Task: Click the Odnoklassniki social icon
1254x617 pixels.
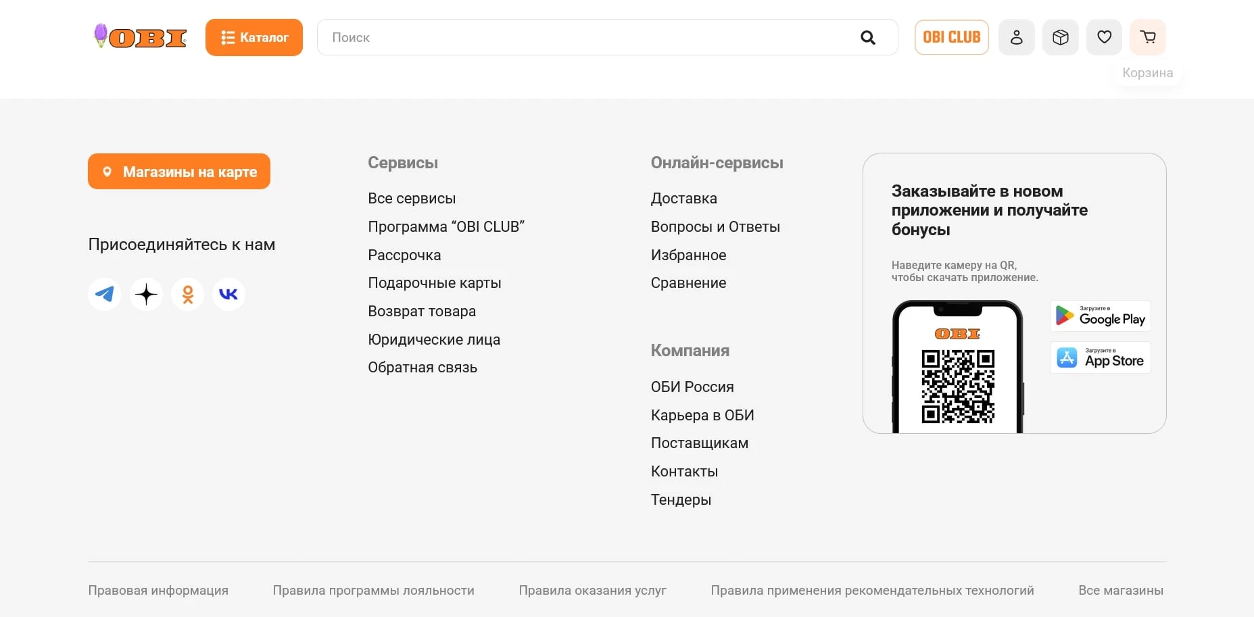Action: [x=187, y=294]
